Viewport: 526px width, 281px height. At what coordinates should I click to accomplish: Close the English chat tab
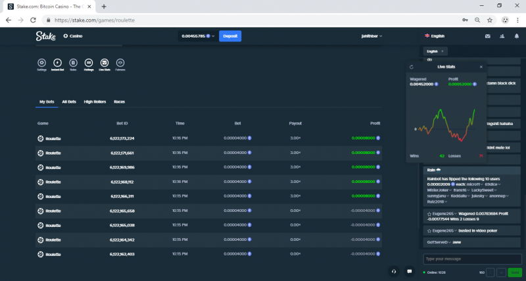click(x=442, y=51)
